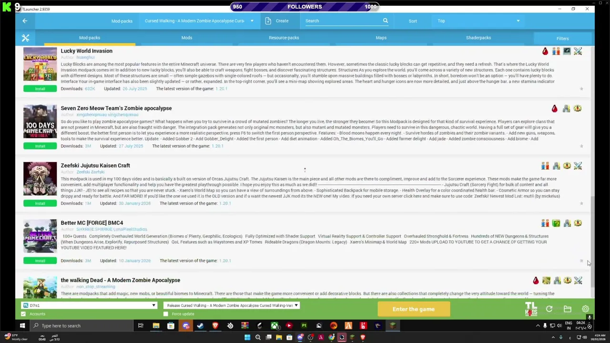The height and width of the screenshot is (343, 610).
Task: Click the two-people icon on Zeefski Jujutsu Kaisen Craft
Action: [545, 166]
